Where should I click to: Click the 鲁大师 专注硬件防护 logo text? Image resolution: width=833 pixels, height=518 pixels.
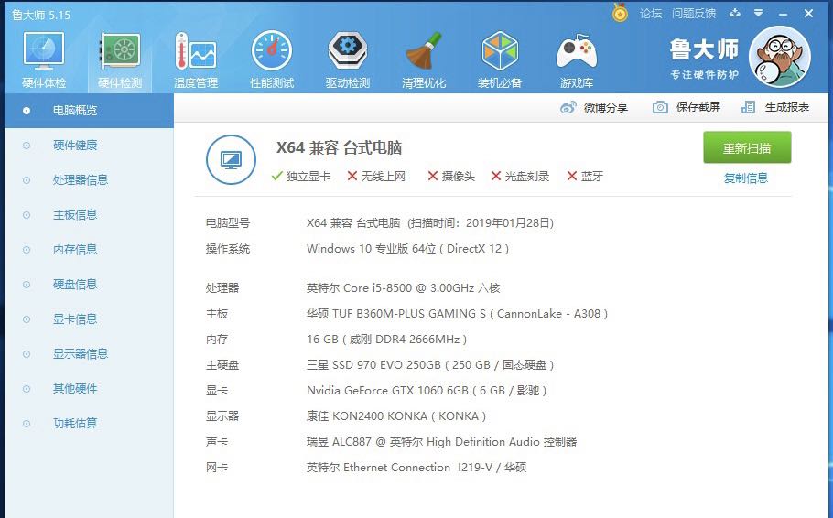point(704,59)
